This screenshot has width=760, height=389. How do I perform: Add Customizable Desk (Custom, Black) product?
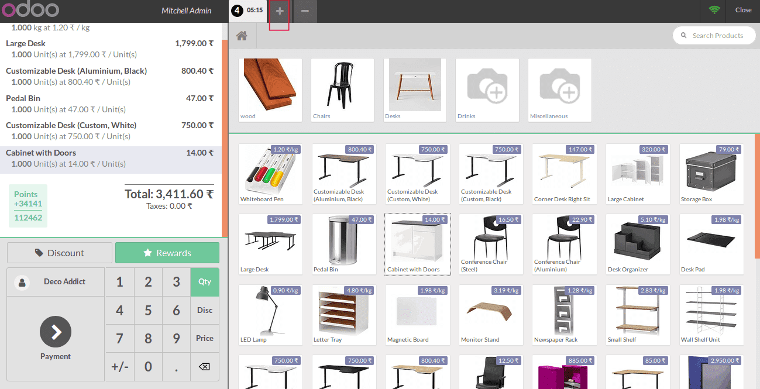[491, 174]
